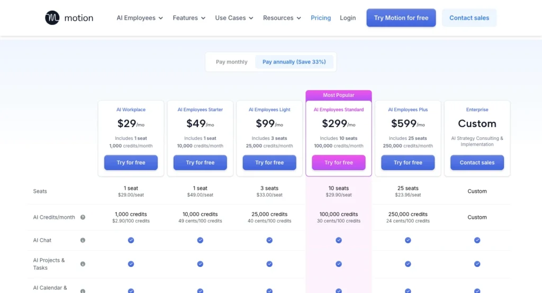Click AI Projects & Tasks checkmark under AI Workplace
The height and width of the screenshot is (293, 542).
tap(131, 264)
